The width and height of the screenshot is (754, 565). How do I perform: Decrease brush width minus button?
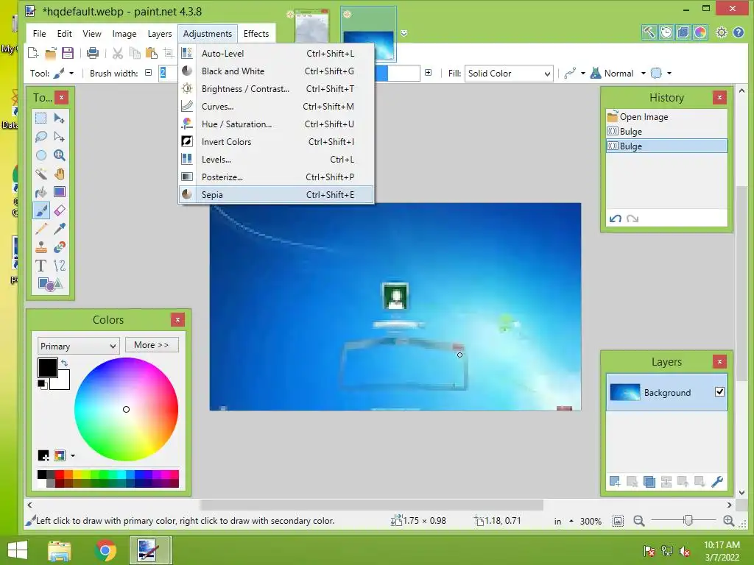tap(149, 73)
